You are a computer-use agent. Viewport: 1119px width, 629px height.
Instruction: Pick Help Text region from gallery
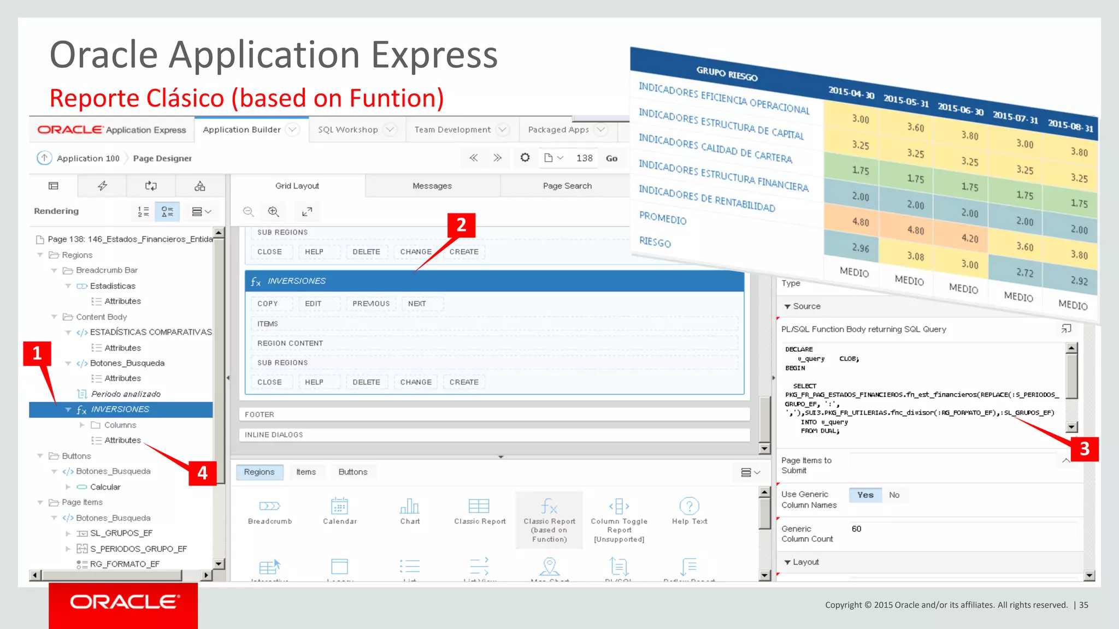click(690, 511)
